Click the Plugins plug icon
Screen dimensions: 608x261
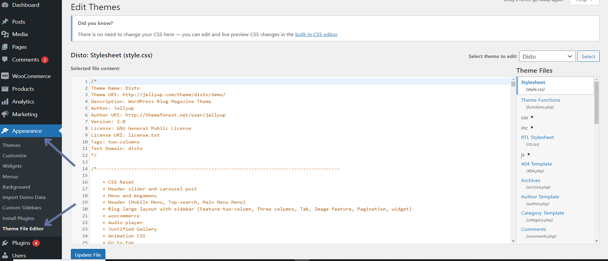[x=5, y=243]
